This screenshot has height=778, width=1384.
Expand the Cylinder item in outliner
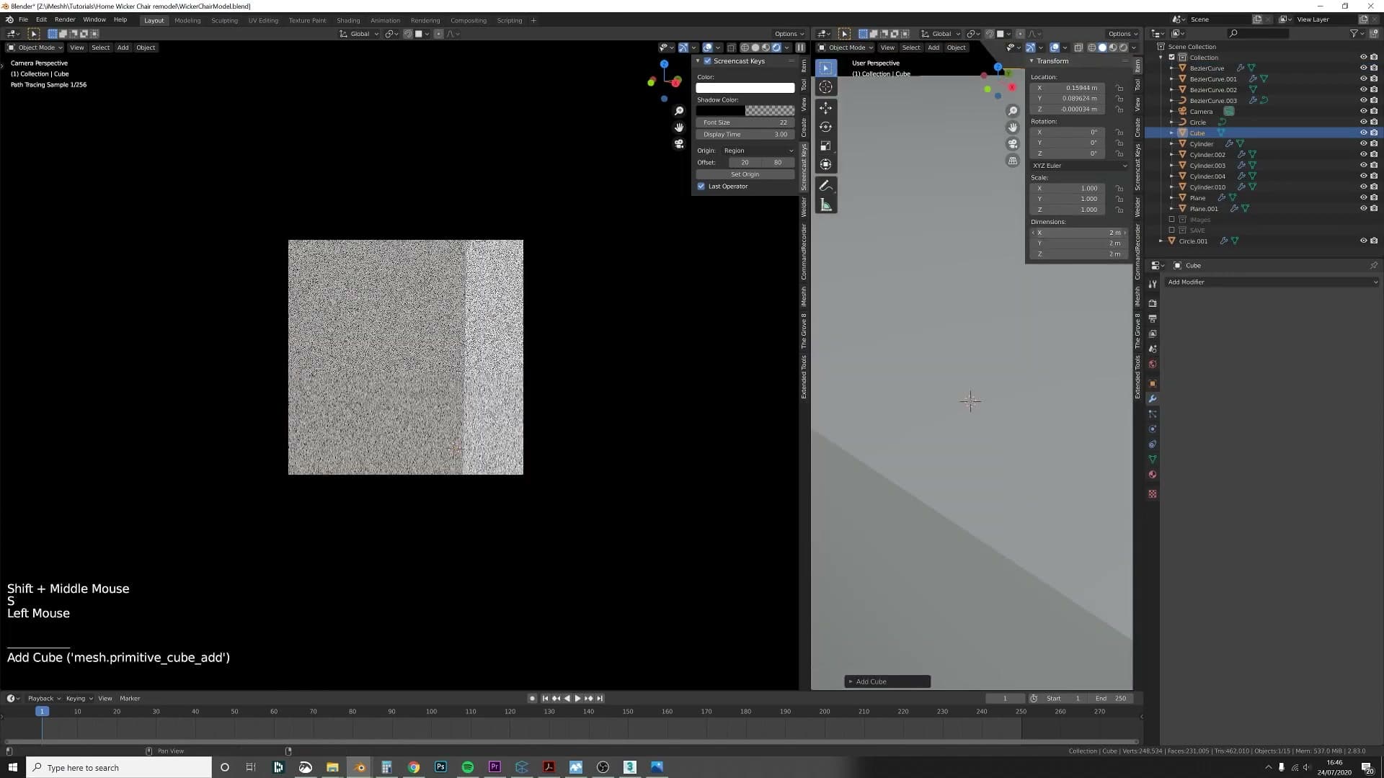coord(1171,144)
